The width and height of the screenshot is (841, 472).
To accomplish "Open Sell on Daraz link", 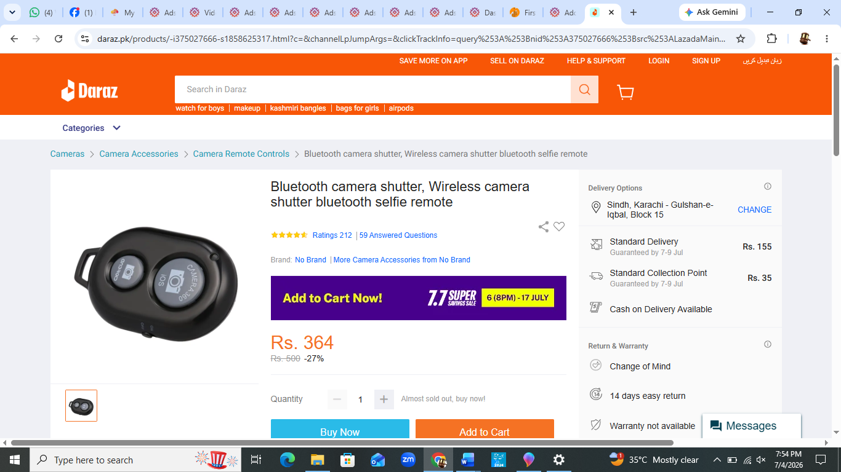I will [x=517, y=61].
